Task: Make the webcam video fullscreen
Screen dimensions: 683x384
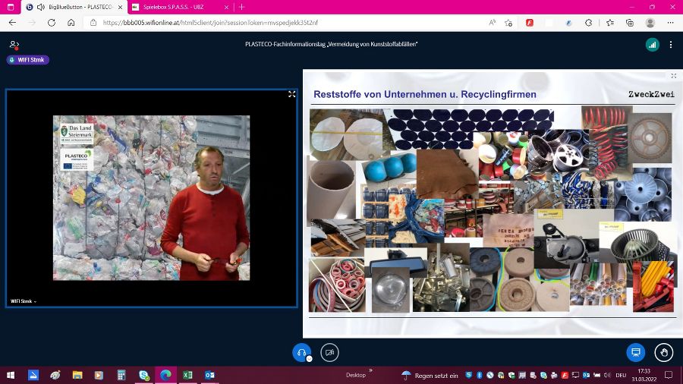Action: pyautogui.click(x=291, y=94)
